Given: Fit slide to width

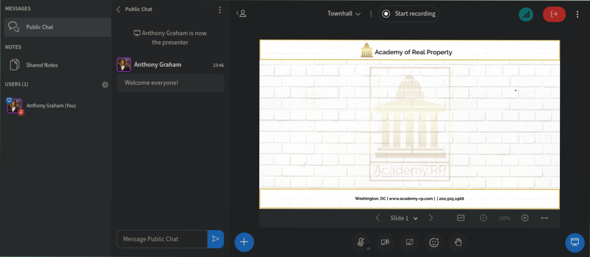Looking at the screenshot, I should pyautogui.click(x=545, y=218).
